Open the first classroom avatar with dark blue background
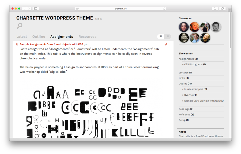 coord(184,27)
